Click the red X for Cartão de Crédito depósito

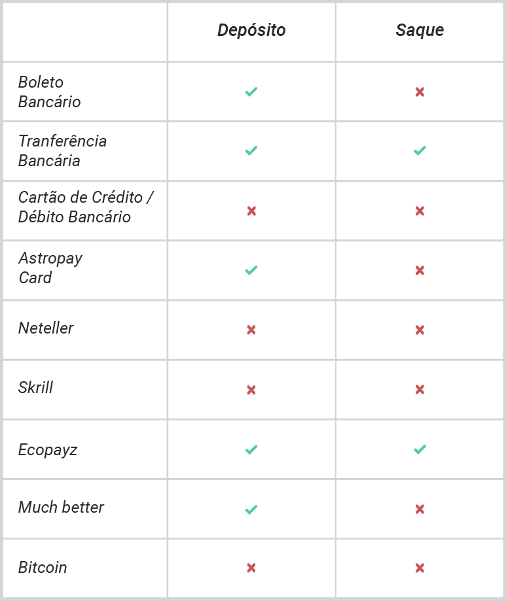click(x=251, y=211)
